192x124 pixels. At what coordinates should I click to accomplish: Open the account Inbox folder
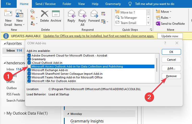pyautogui.click(x=14, y=69)
